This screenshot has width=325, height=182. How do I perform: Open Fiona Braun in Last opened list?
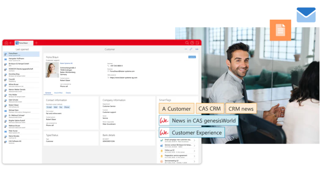tap(21, 54)
